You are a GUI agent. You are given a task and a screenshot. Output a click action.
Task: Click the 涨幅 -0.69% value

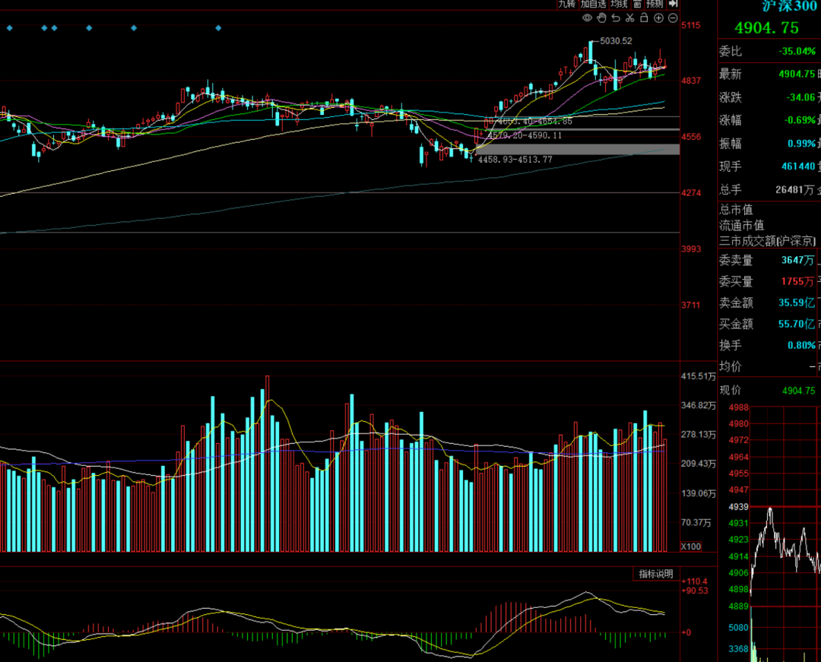[800, 120]
